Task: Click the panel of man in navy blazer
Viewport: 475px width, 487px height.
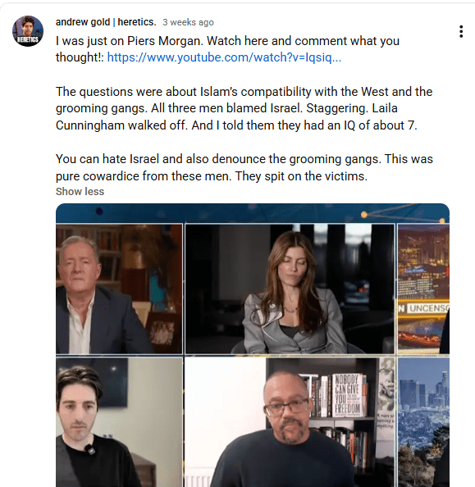Action: point(119,289)
